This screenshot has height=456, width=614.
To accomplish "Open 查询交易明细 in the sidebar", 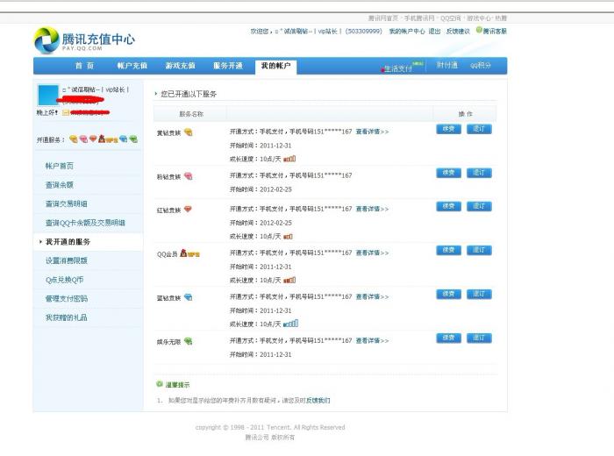I will (x=67, y=203).
